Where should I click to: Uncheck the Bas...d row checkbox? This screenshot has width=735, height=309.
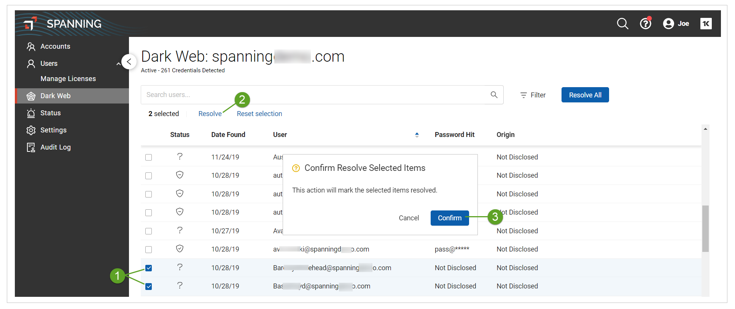tap(149, 287)
